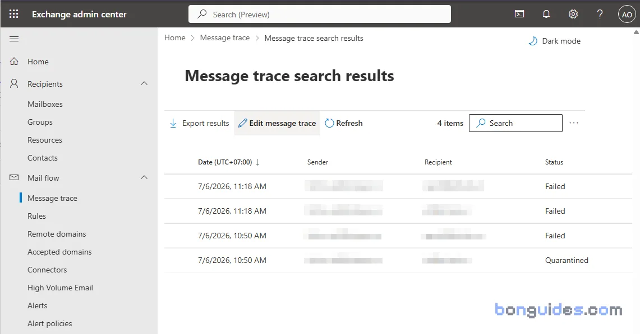Click the Edit message trace button
This screenshot has height=334, width=640.
277,123
